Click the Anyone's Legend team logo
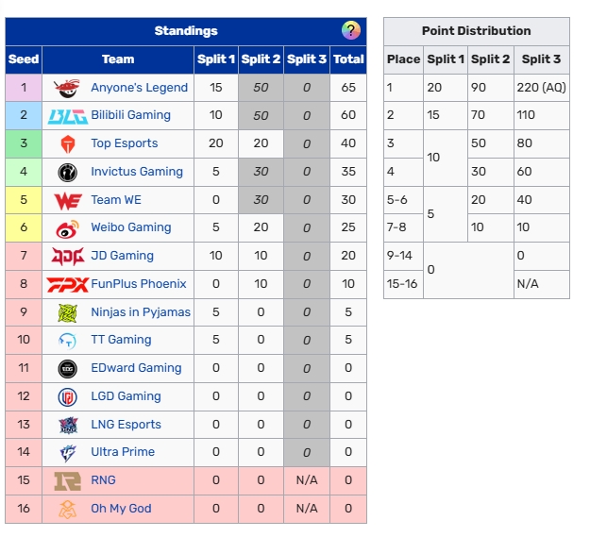Viewport: 607px width, 537px height. pyautogui.click(x=68, y=88)
